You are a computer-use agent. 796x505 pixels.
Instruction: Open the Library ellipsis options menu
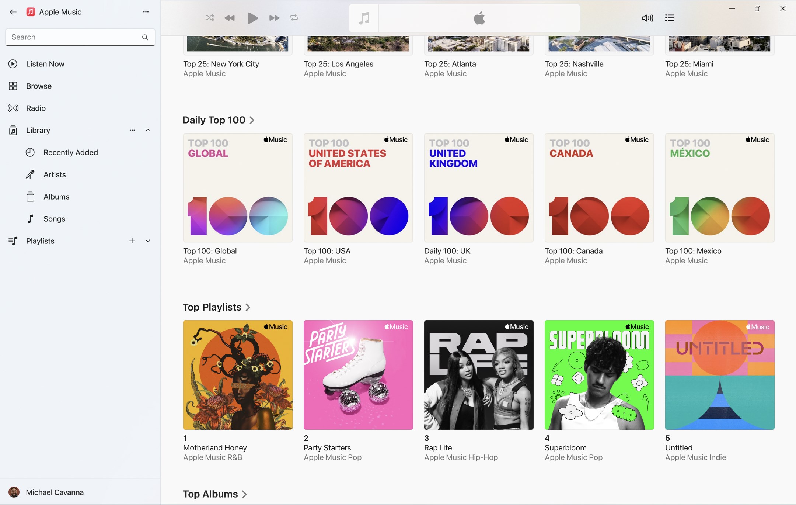[x=132, y=130]
